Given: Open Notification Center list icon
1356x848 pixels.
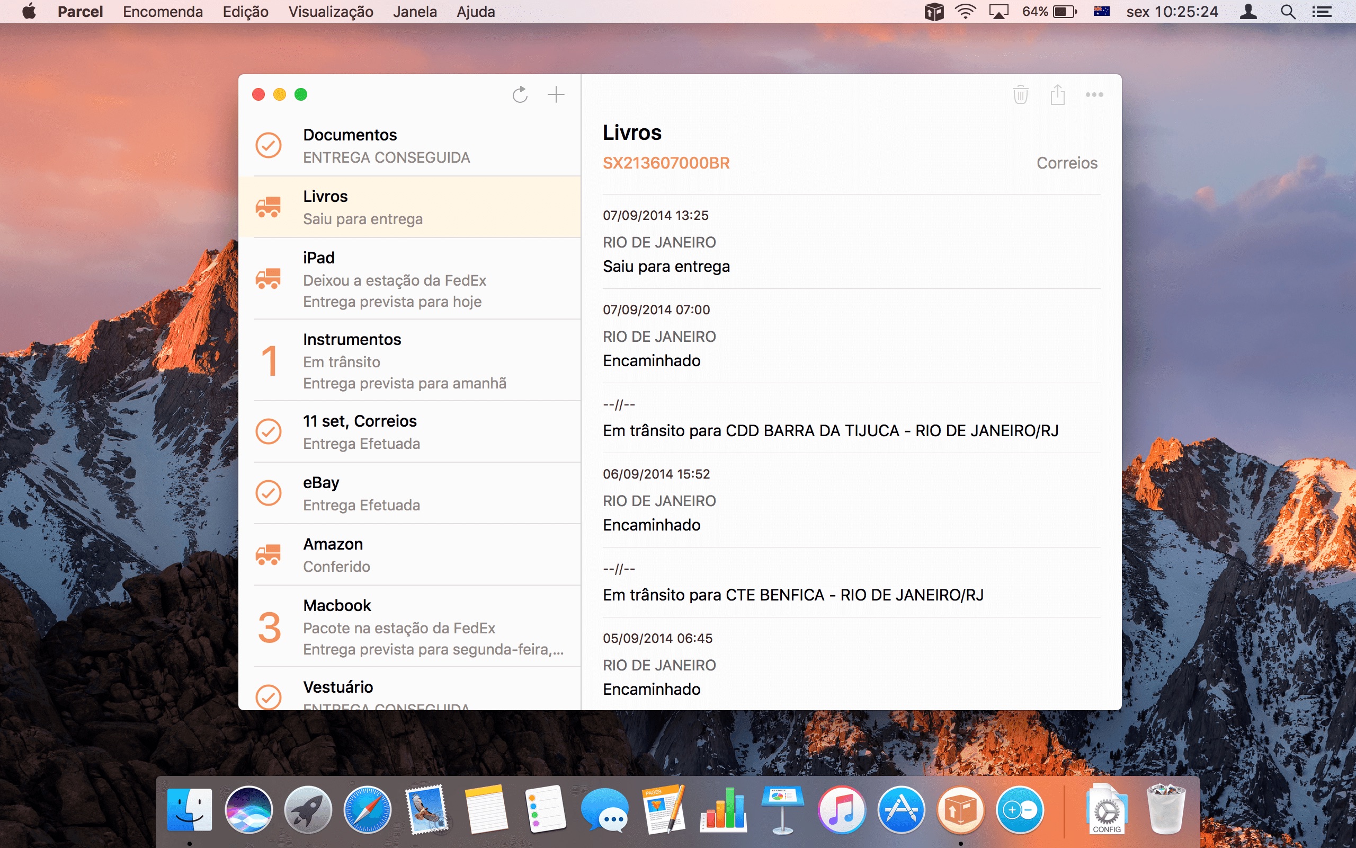Looking at the screenshot, I should [x=1322, y=12].
